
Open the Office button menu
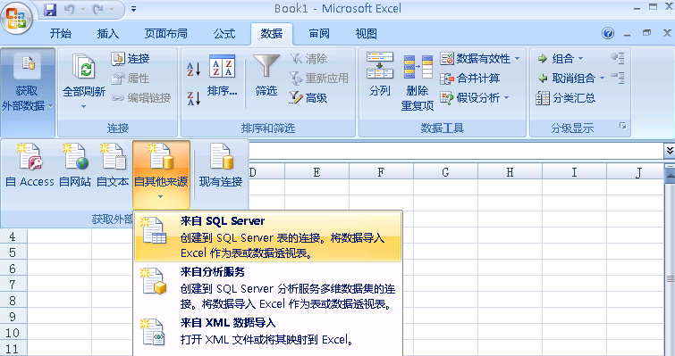[x=16, y=18]
